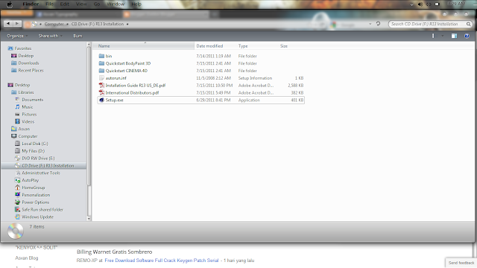Screen dimensions: 477x268
Task: Select 'Quickstart CINEMA 4D' folder name
Action: tap(126, 71)
